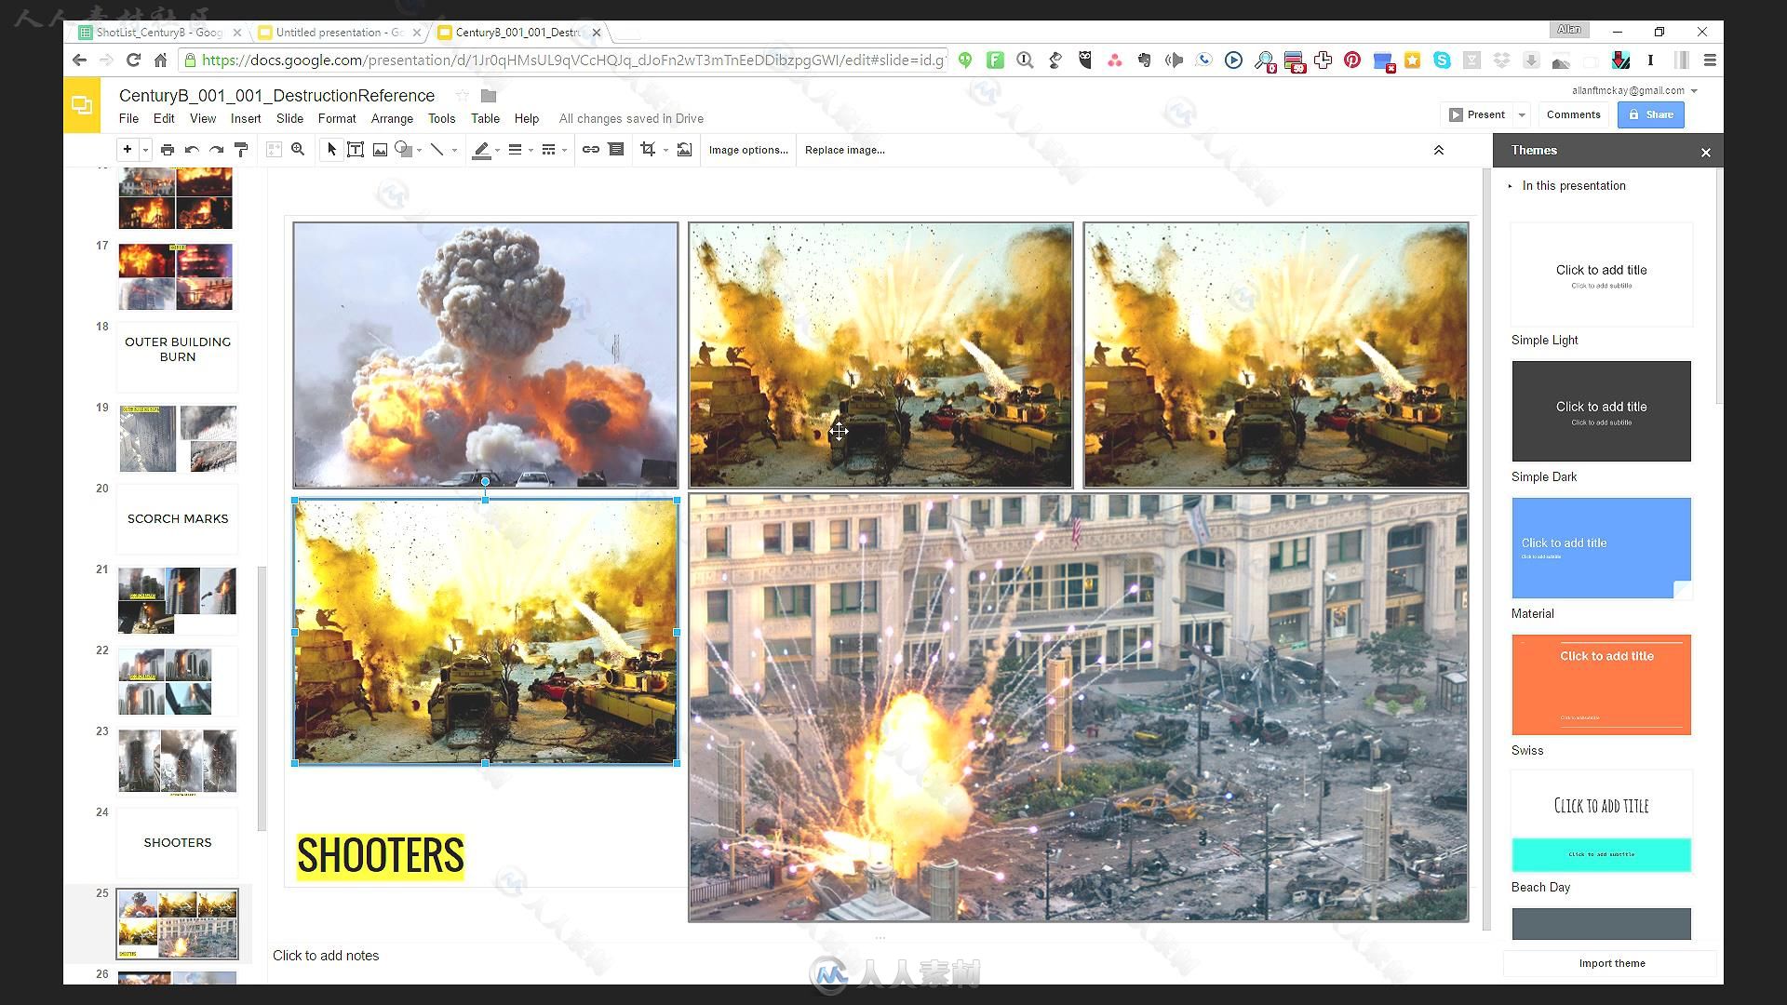Open account menu for allanftmckay@gmail.com
Image resolution: width=1787 pixels, height=1005 pixels.
[1635, 90]
